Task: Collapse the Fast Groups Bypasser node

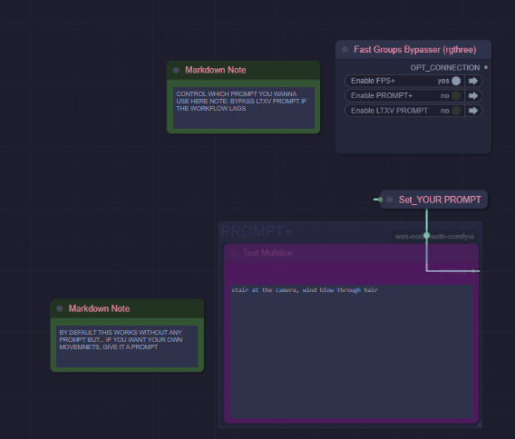Action: (345, 49)
